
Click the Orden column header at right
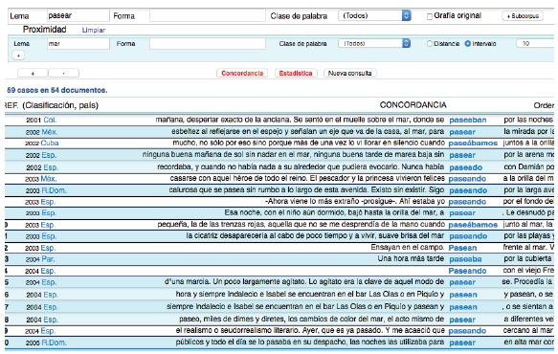pyautogui.click(x=545, y=105)
